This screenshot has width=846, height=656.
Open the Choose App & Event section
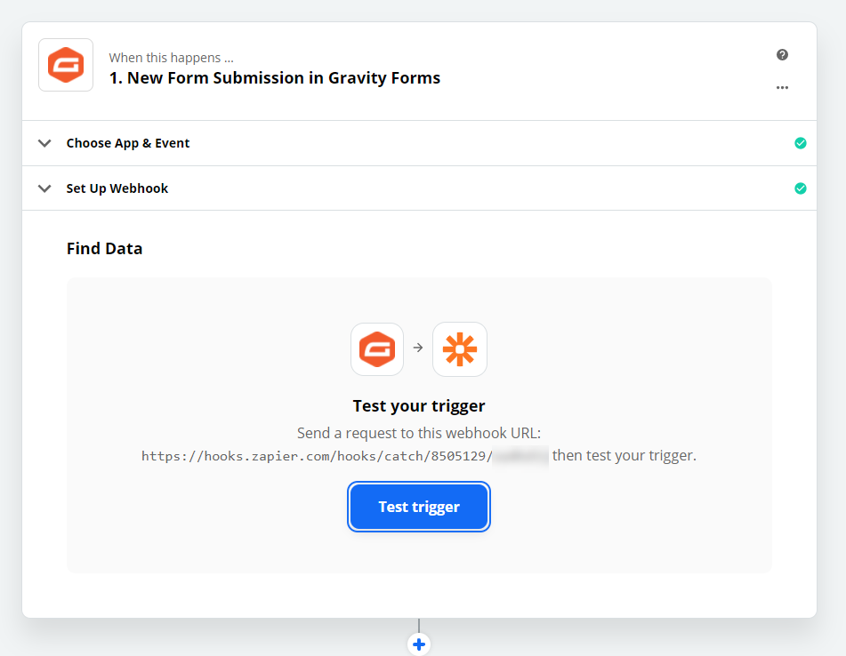[x=128, y=143]
